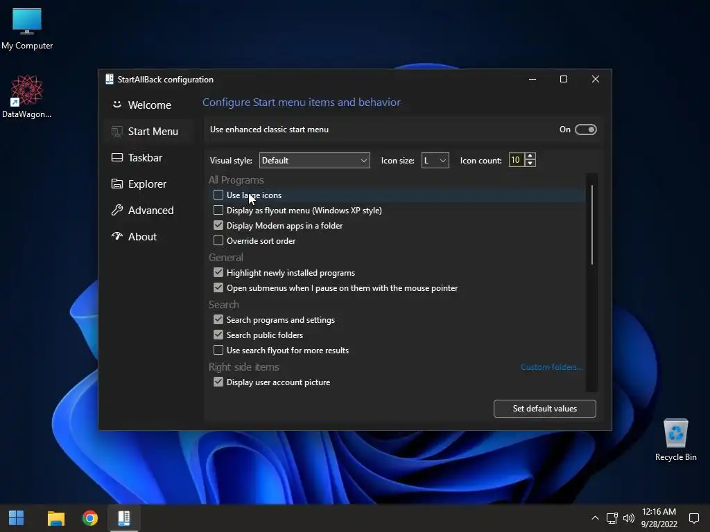Open the Icon size dropdown
The height and width of the screenshot is (532, 710).
click(x=435, y=161)
